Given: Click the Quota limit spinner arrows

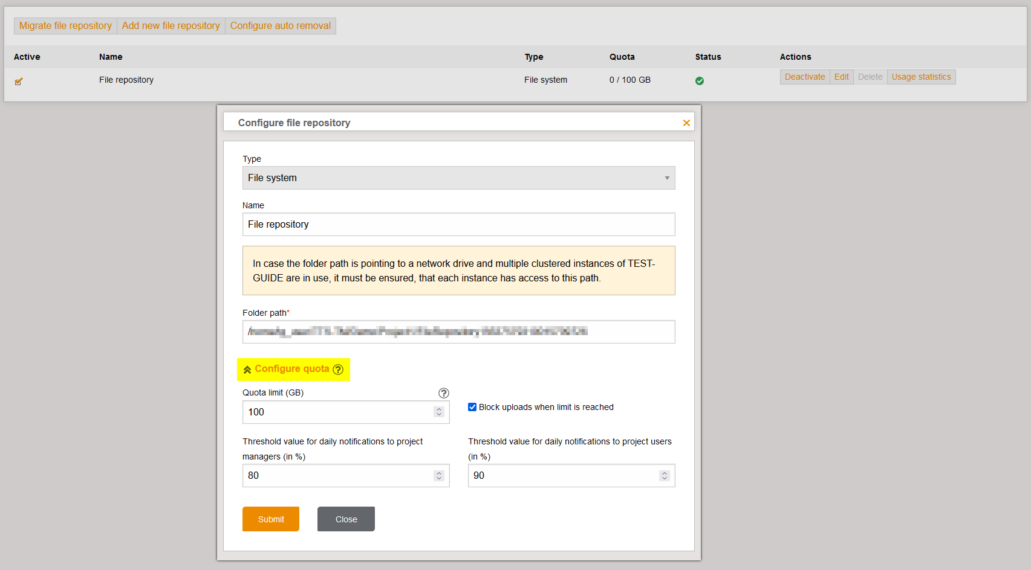Looking at the screenshot, I should (x=439, y=412).
